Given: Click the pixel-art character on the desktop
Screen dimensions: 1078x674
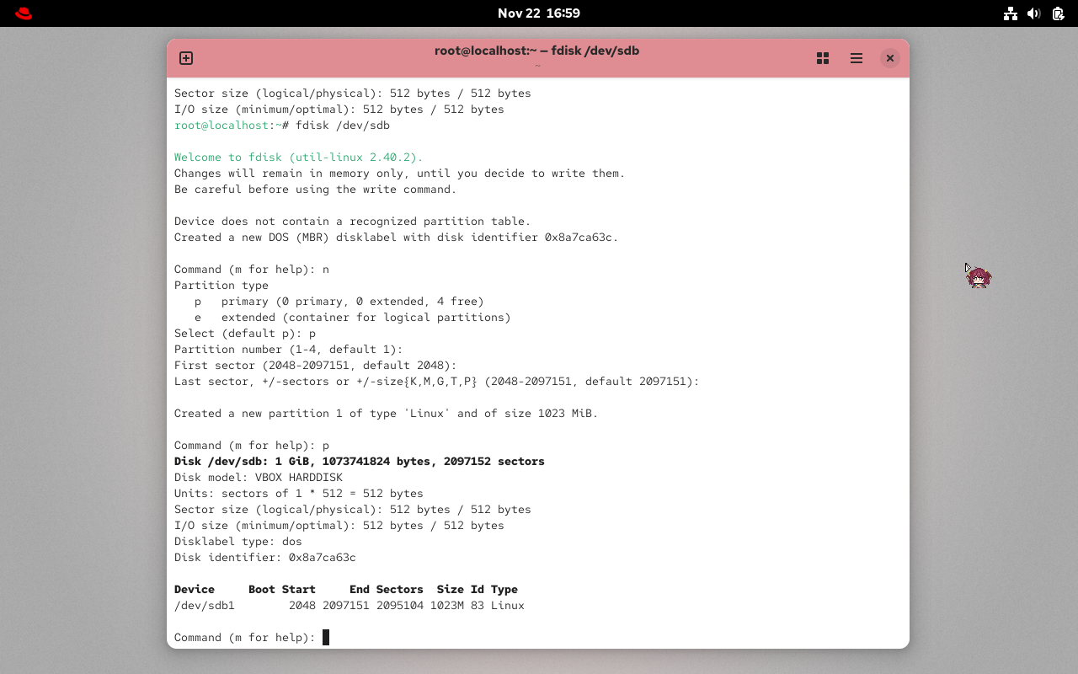Looking at the screenshot, I should coord(978,276).
